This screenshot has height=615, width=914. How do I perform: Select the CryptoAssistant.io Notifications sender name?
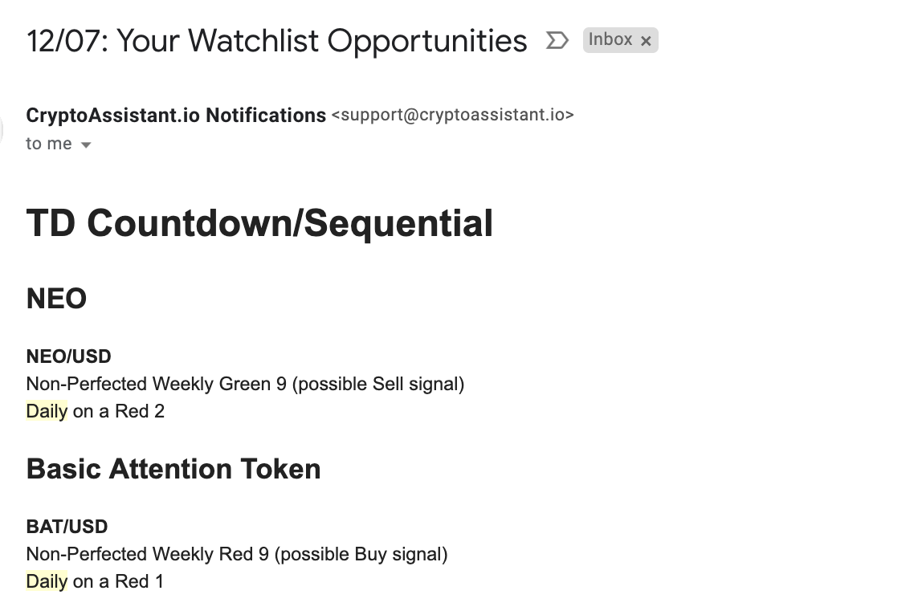[x=176, y=115]
